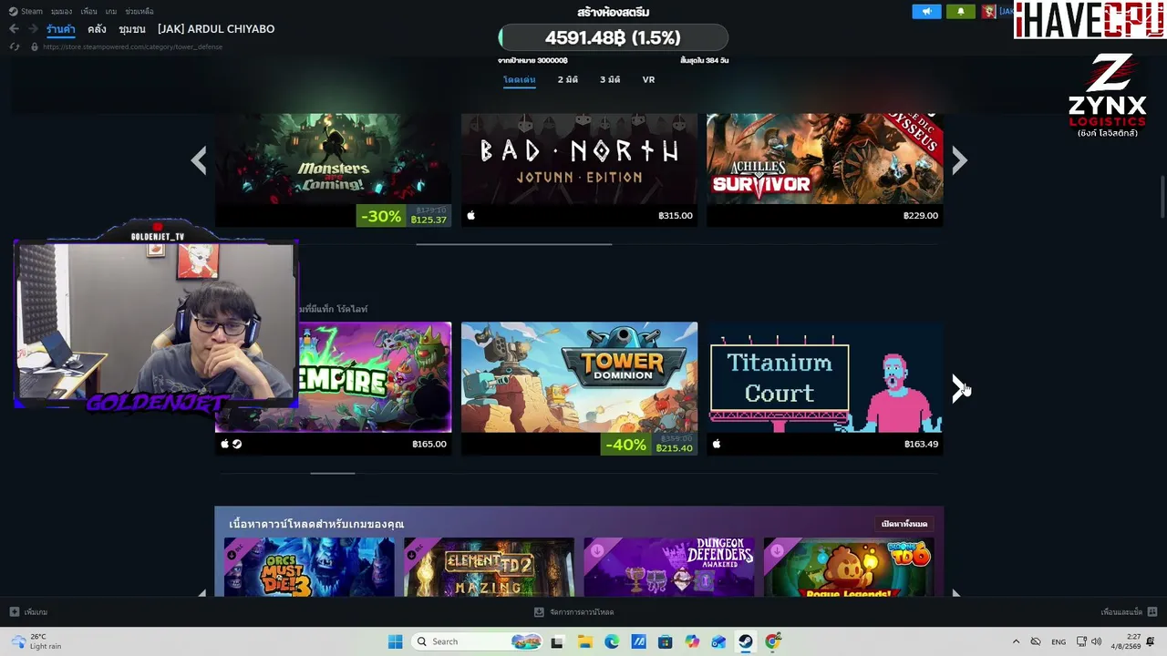Open the Achilles Survivor game card
The image size is (1167, 656).
[825, 169]
